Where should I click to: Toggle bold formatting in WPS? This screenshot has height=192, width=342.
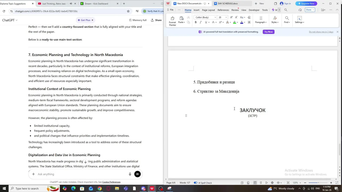point(196,22)
